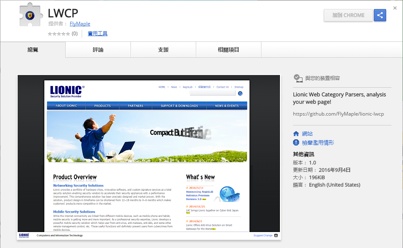Click the globe news icon in screenshot

tap(229, 194)
